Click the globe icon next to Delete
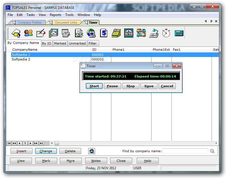The height and width of the screenshot is (179, 227). click(x=92, y=151)
